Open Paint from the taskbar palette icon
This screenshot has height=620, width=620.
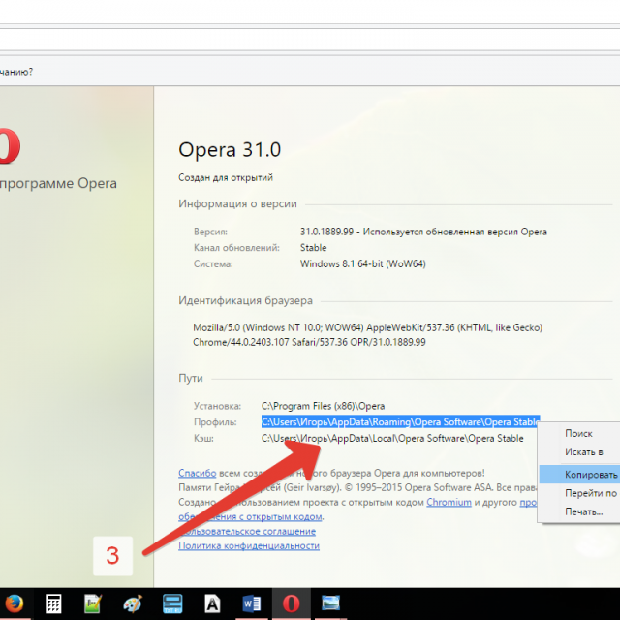(133, 604)
